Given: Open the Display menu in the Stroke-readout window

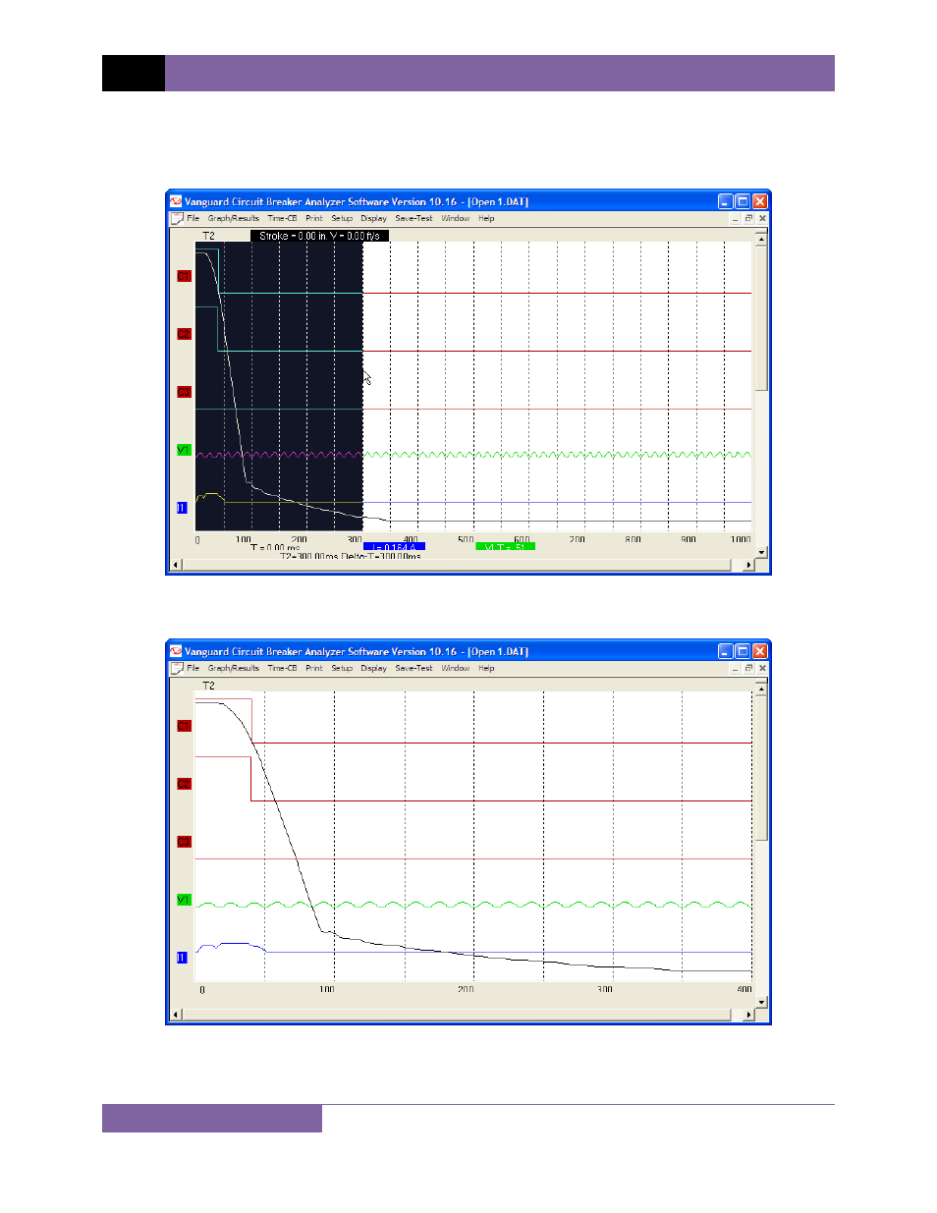Looking at the screenshot, I should coord(373,218).
